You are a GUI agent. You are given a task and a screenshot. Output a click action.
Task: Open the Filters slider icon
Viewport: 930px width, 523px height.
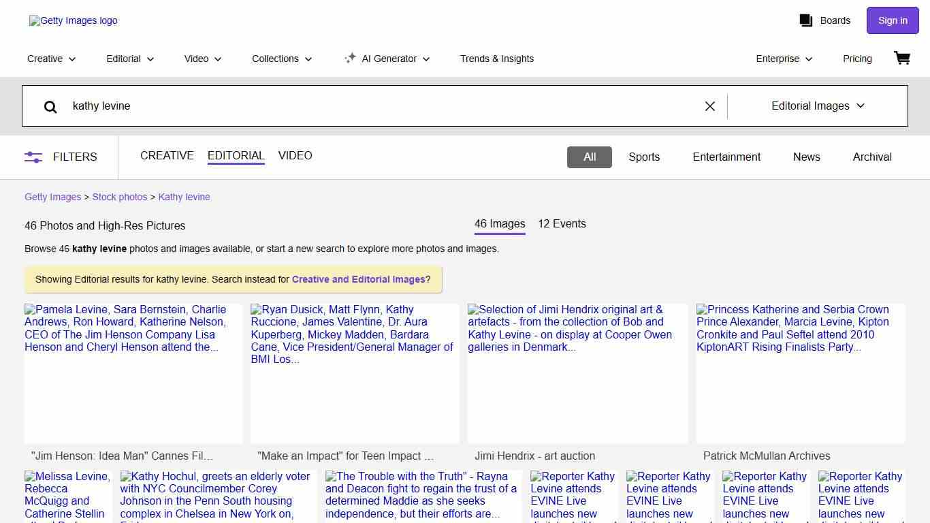(x=33, y=157)
